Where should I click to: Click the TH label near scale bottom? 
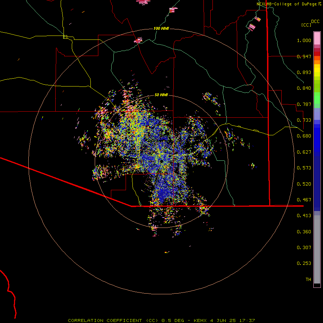pos(308,280)
